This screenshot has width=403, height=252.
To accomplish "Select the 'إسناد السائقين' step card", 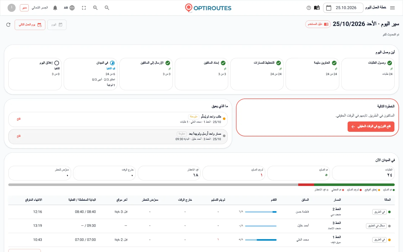I will tap(201, 74).
